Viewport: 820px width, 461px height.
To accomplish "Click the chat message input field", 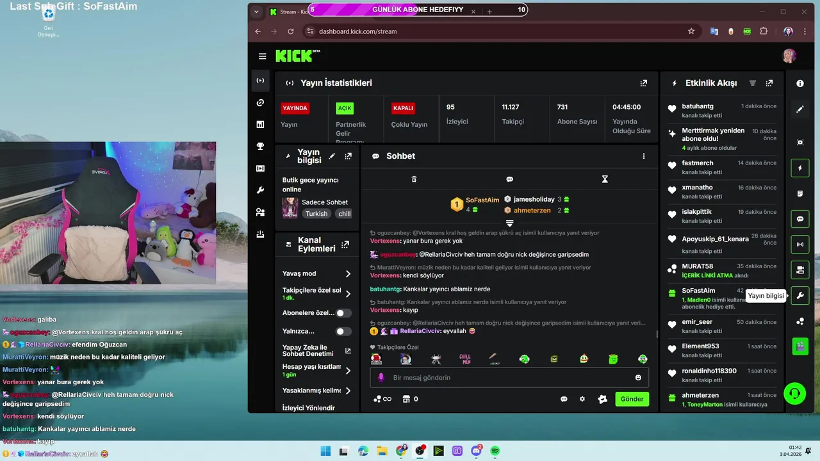I will click(x=509, y=378).
